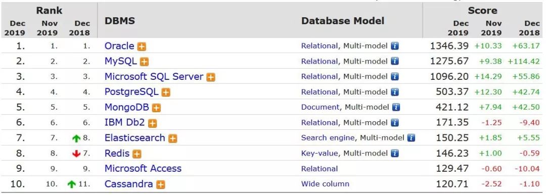The width and height of the screenshot is (546, 195).
Task: Open the Oracle DBMS link
Action: pos(119,46)
